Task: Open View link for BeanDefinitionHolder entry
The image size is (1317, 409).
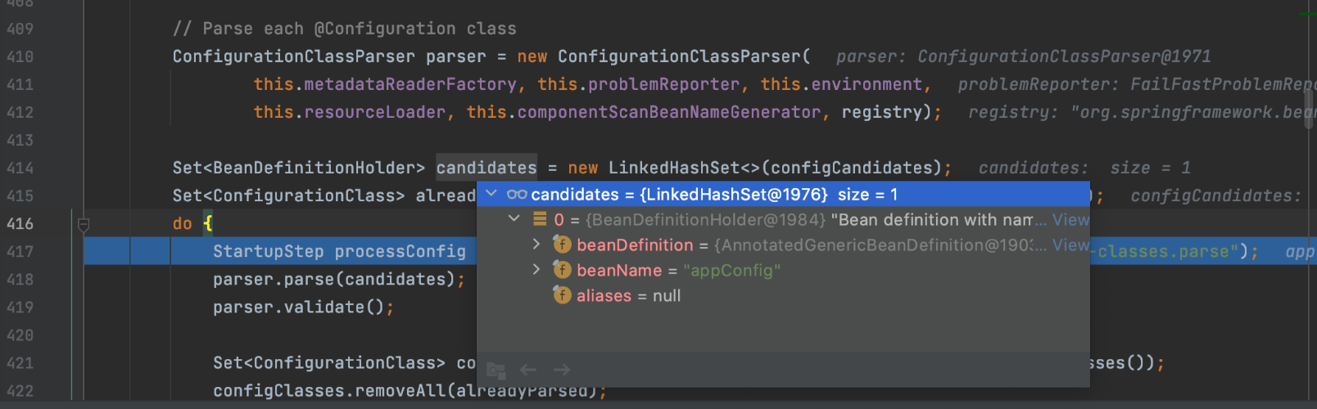Action: pos(1070,219)
